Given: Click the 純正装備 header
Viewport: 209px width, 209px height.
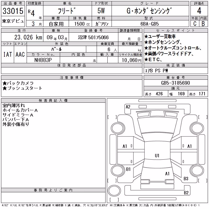Looking at the screenshot, I should [176, 65].
